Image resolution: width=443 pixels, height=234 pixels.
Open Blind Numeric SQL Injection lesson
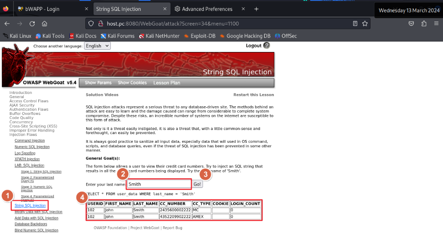[x=36, y=230]
